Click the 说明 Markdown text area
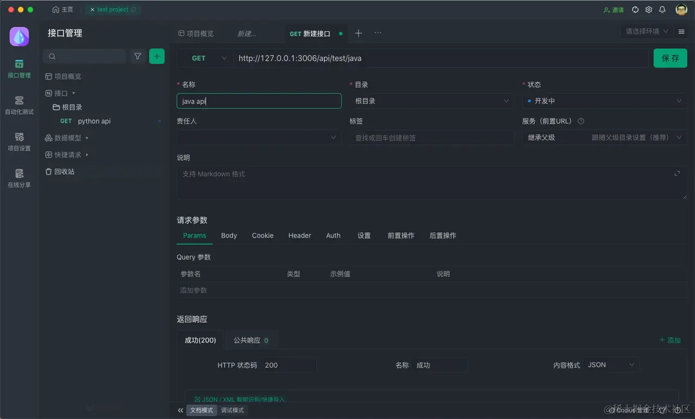 coord(432,182)
